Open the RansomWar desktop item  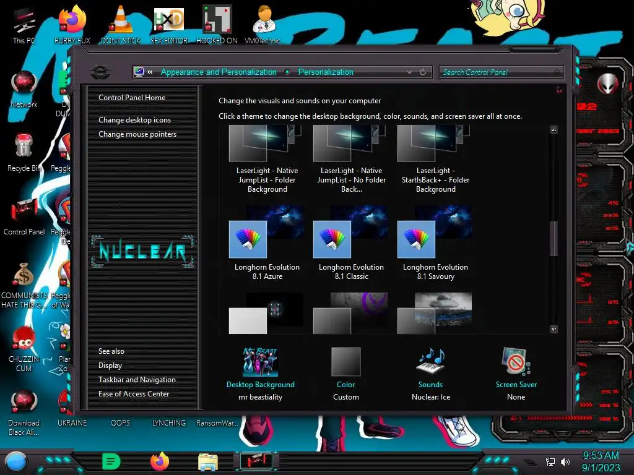pyautogui.click(x=217, y=423)
